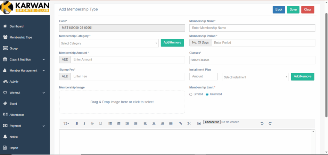Screen dimensions: 328x155
Task: Focus the Membership Period field
Action: 263,43
